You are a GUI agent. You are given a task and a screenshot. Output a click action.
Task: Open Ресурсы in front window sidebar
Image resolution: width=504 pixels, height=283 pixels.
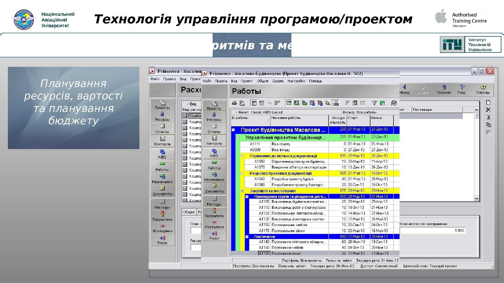[214, 117]
